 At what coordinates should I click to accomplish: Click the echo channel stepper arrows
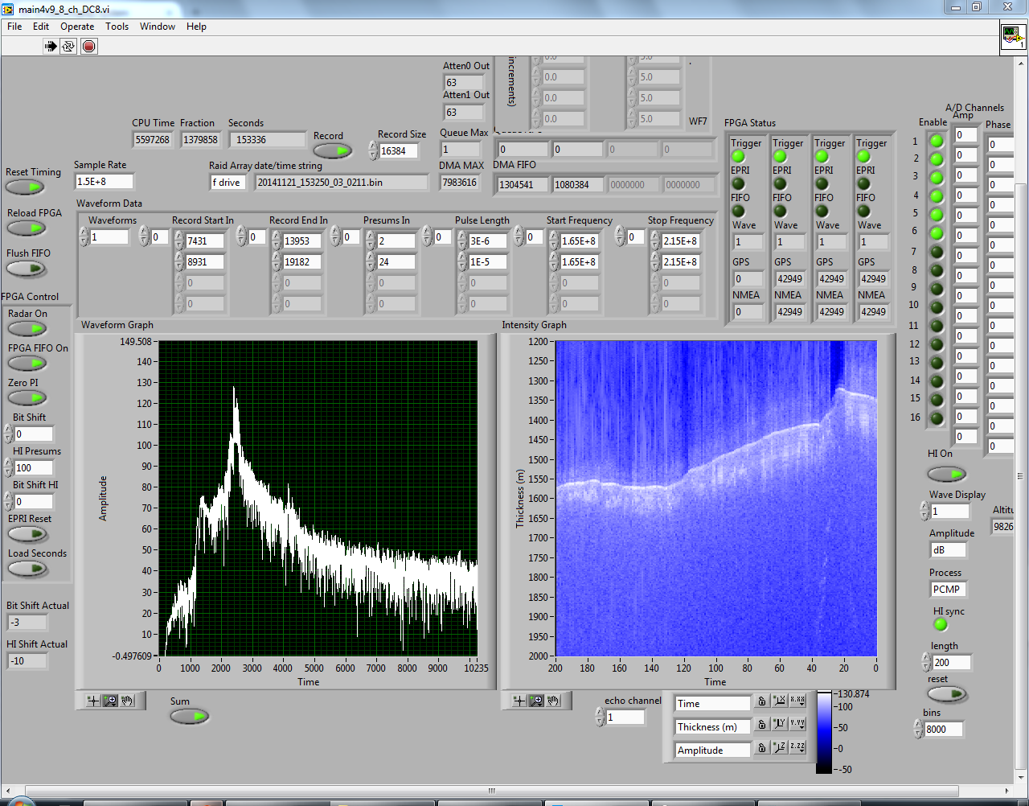pyautogui.click(x=600, y=717)
